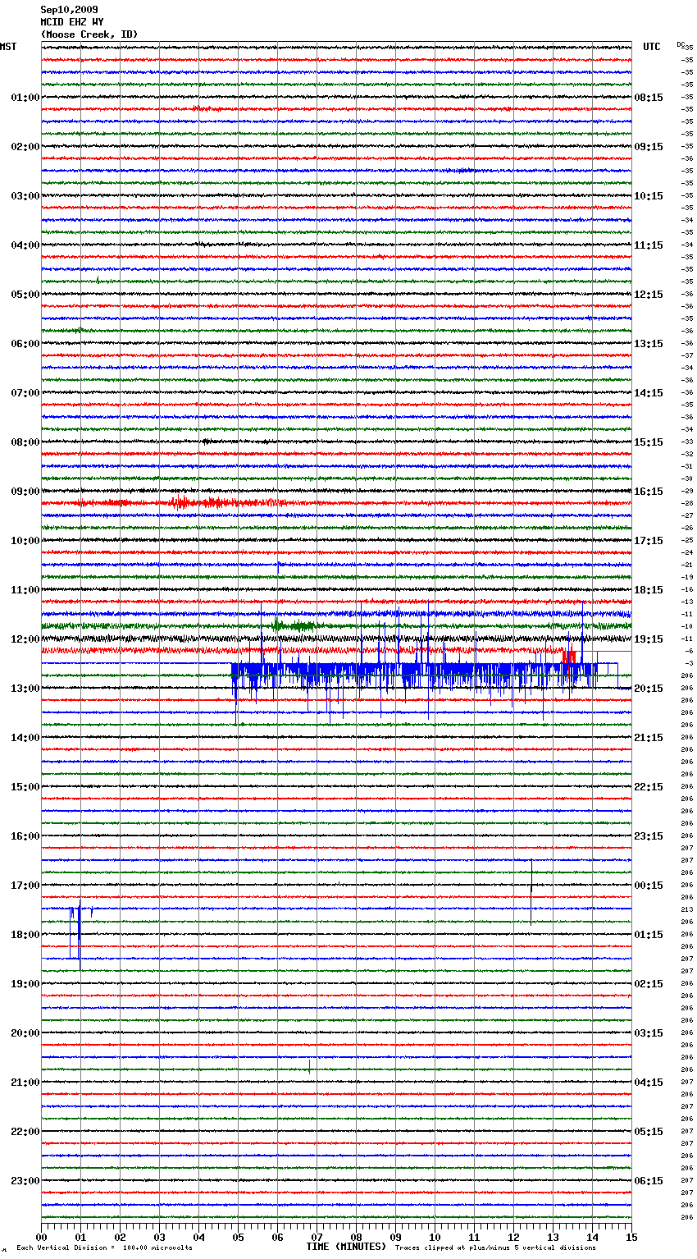Click the UTC time zone header
This screenshot has height=1259, width=697.
[x=652, y=47]
